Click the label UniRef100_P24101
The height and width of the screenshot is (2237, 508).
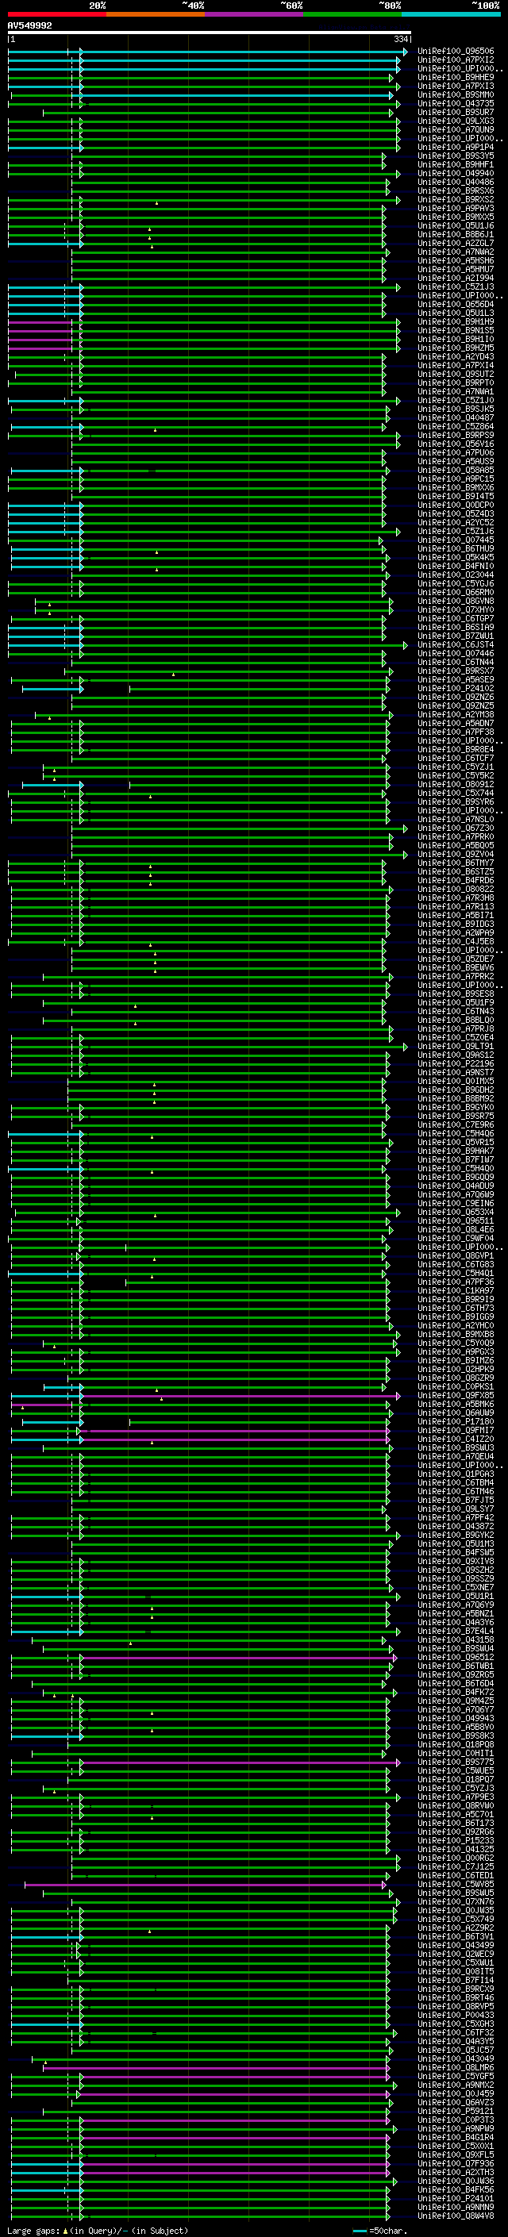click(x=456, y=2199)
